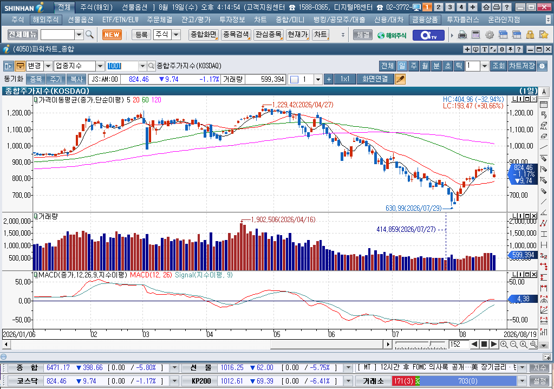
Task: Click the gold padlock lock icon
Action: (x=530, y=35)
